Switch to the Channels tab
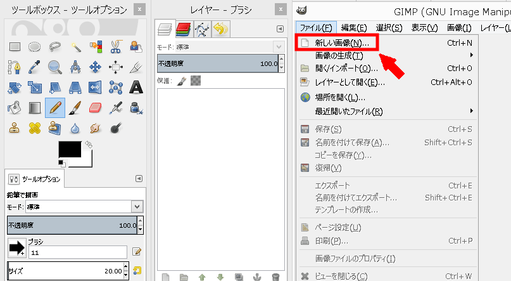 pyautogui.click(x=183, y=29)
